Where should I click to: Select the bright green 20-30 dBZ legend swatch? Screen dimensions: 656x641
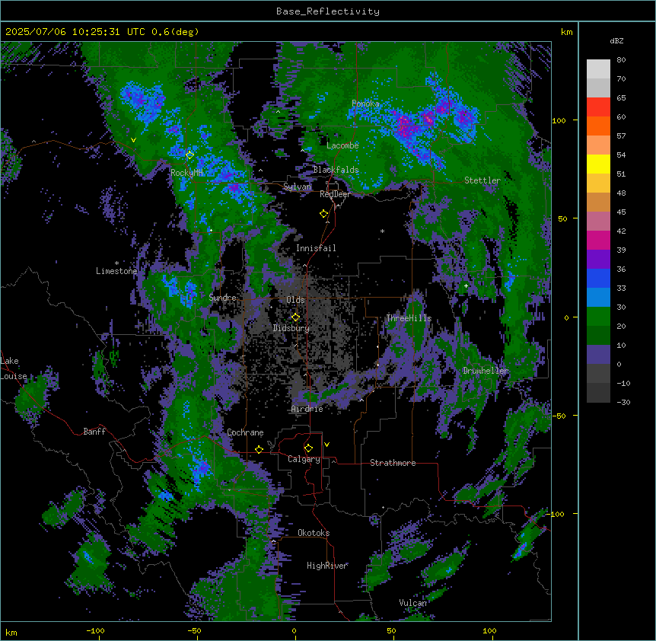tap(598, 317)
